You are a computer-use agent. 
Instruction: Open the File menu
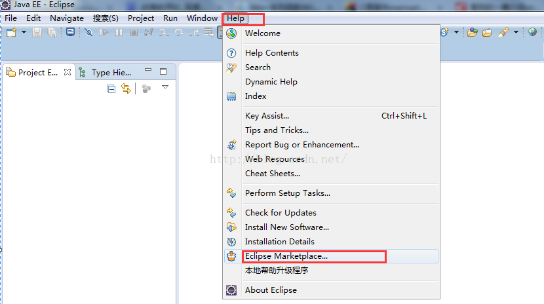point(10,18)
